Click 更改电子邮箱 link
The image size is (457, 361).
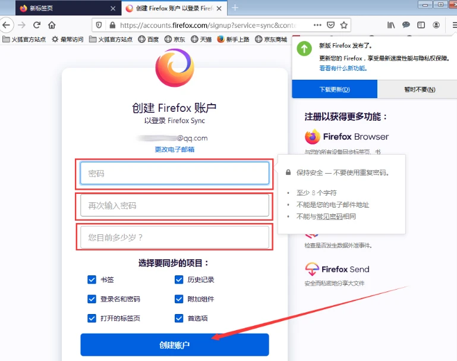175,149
